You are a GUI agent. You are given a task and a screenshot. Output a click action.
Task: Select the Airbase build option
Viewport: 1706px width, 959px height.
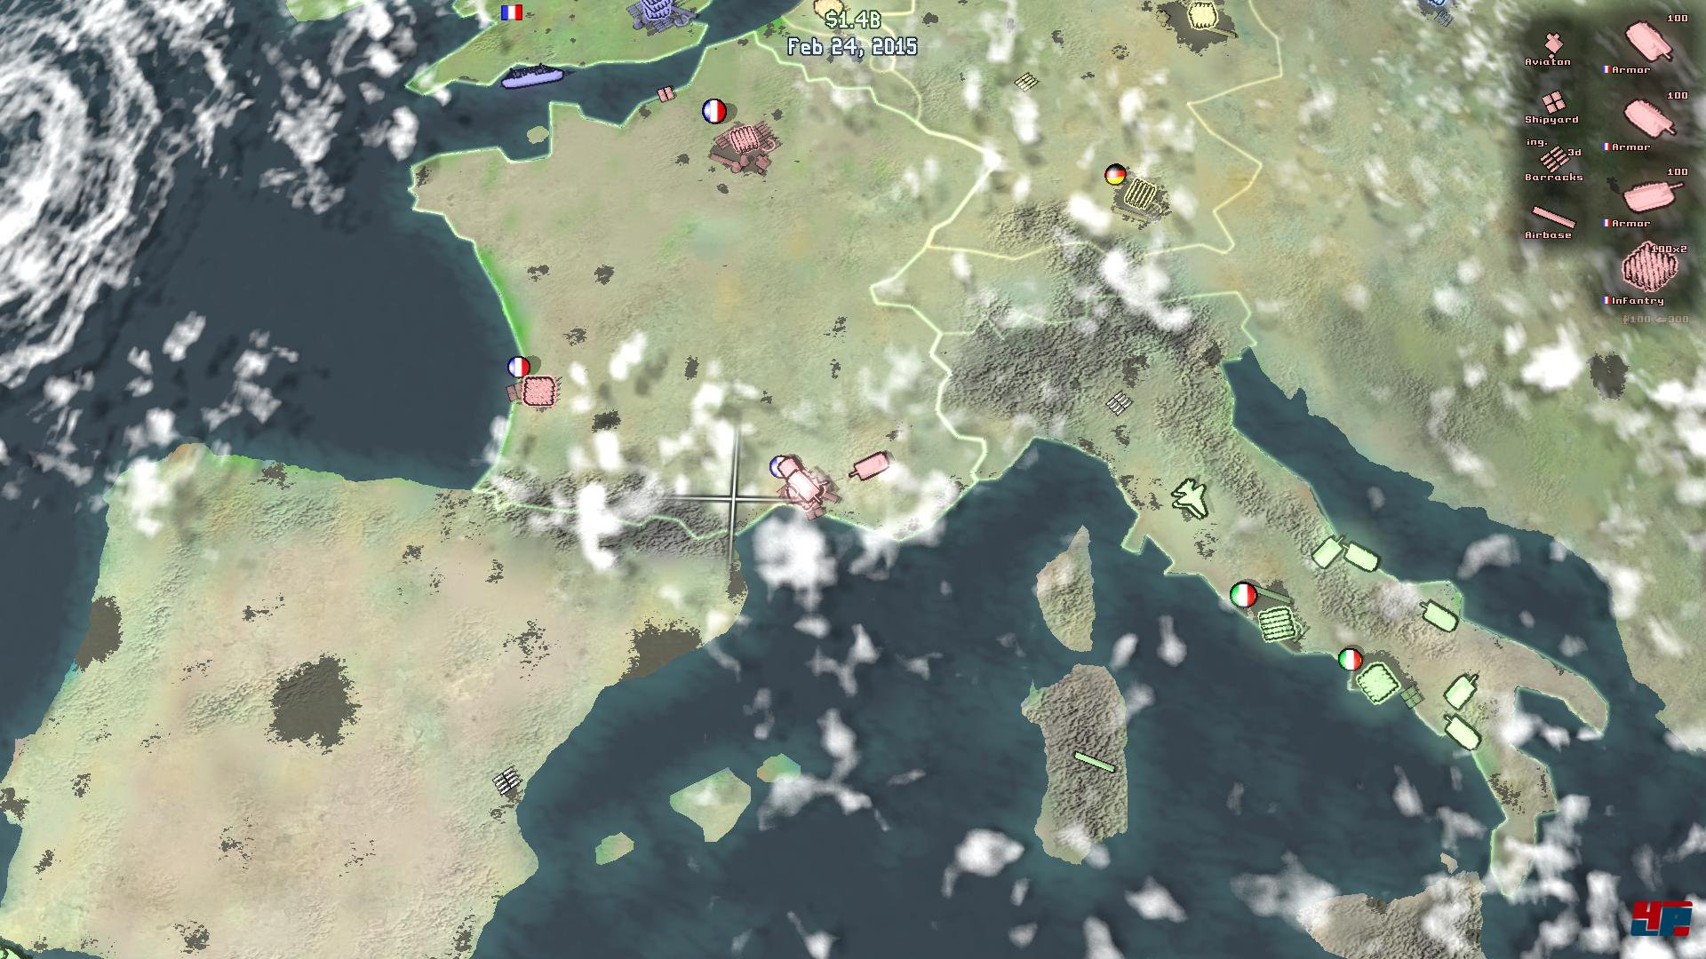1551,218
